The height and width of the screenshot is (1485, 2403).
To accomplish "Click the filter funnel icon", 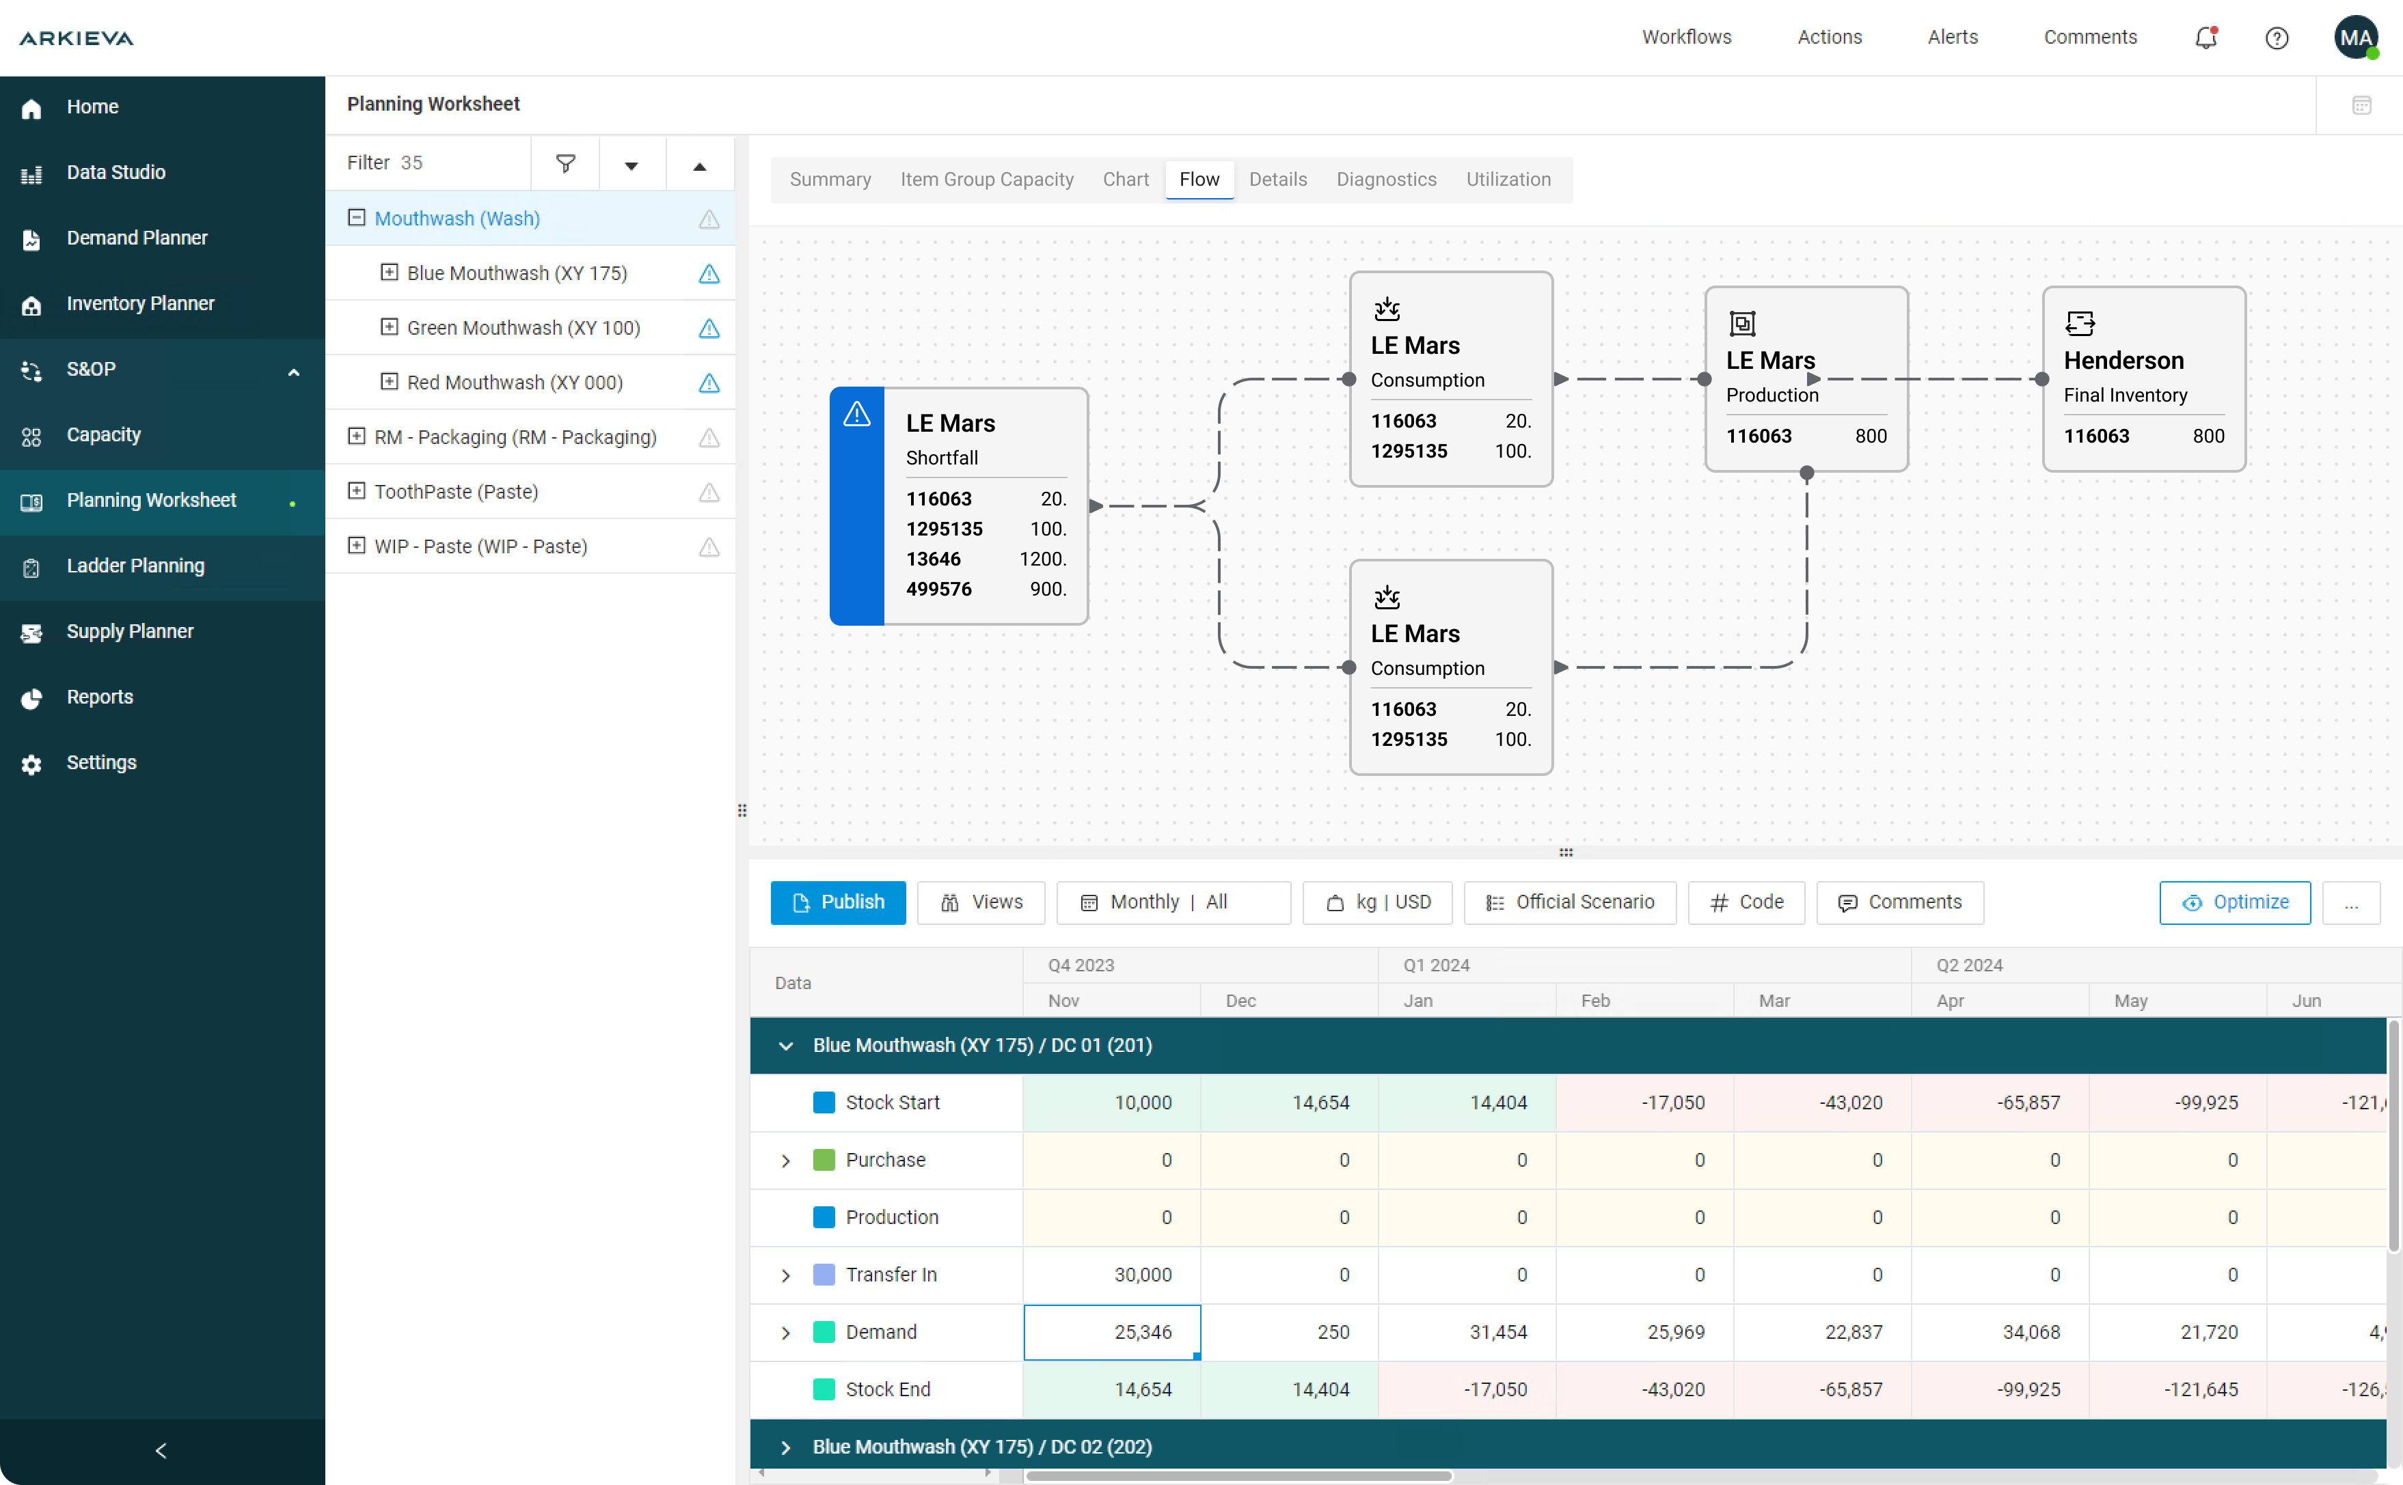I will (x=565, y=163).
